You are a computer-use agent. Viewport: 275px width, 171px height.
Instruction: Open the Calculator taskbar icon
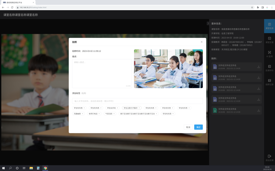click(x=38, y=168)
